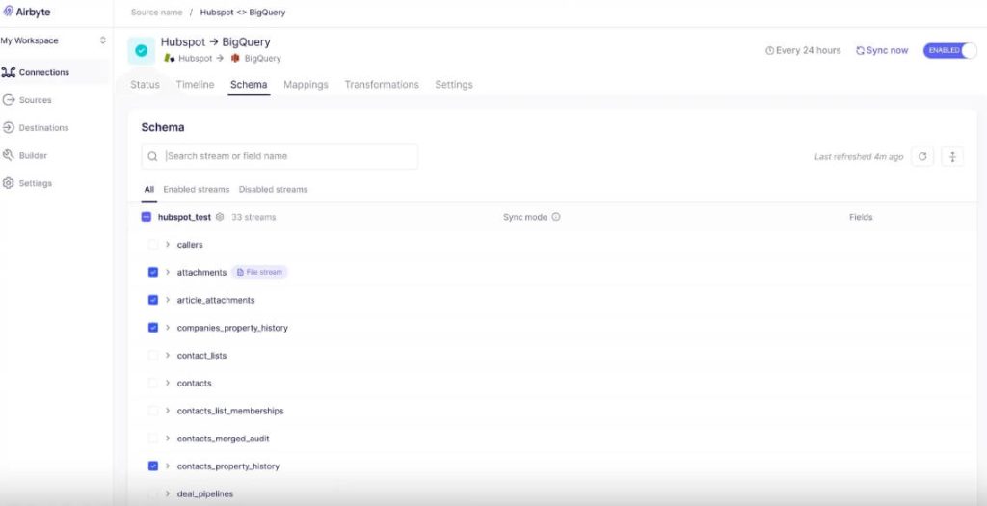The width and height of the screenshot is (987, 506).
Task: Click the contacts_property_history stream name
Action: coord(227,466)
